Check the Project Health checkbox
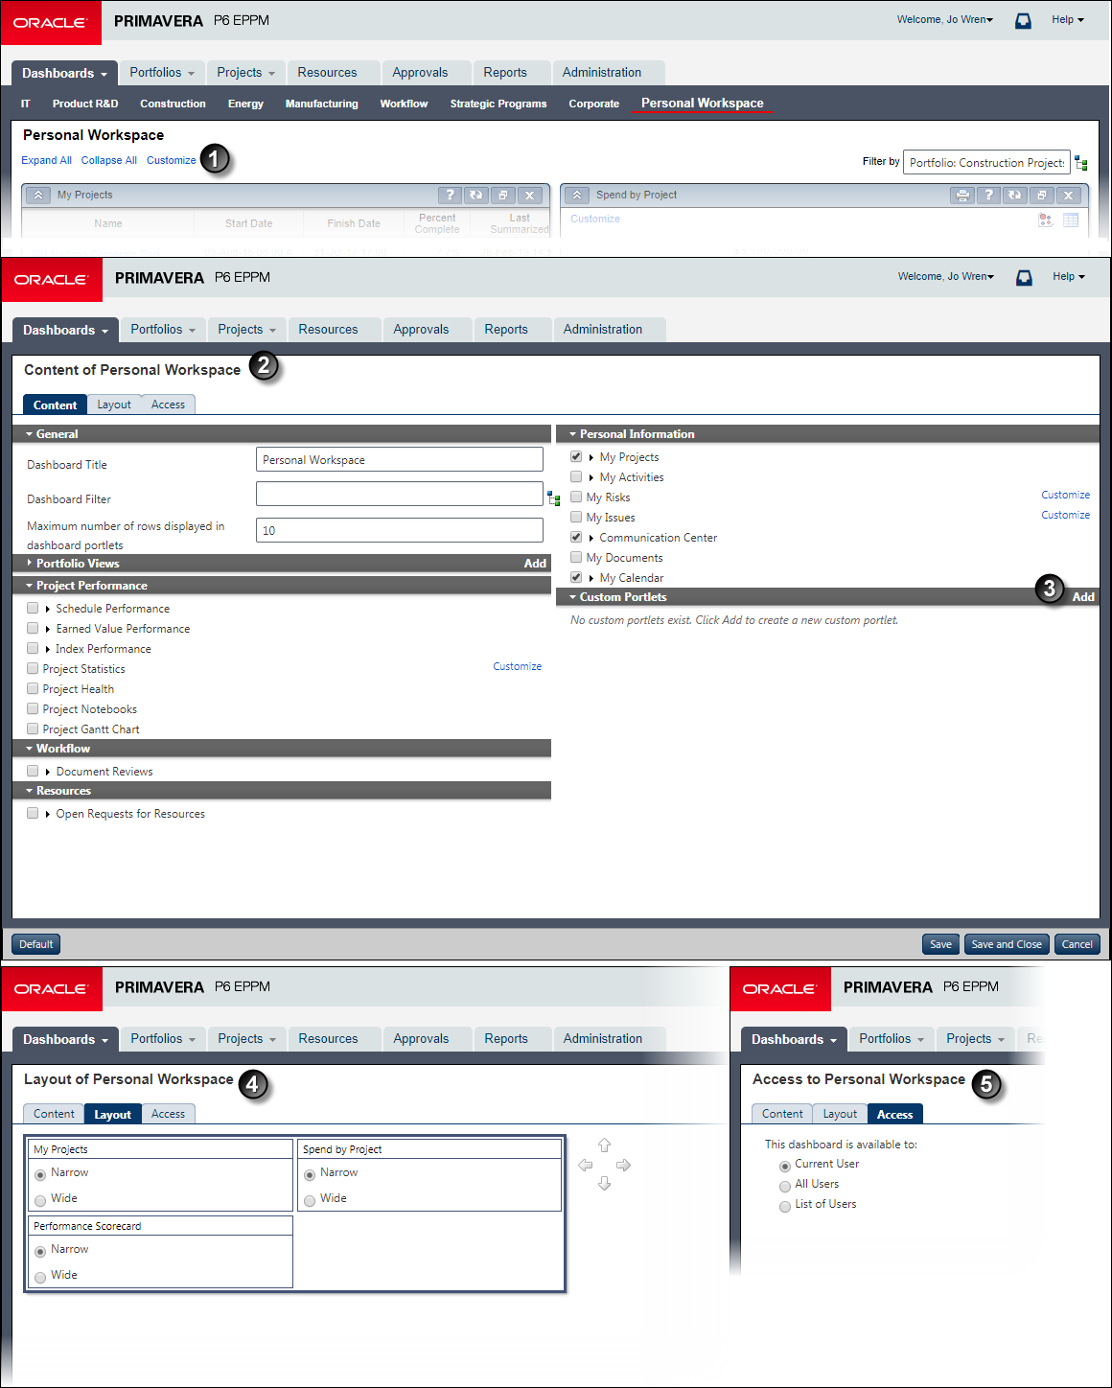The height and width of the screenshot is (1388, 1112). (x=33, y=688)
